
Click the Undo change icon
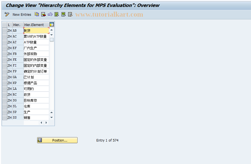coord(50,14)
